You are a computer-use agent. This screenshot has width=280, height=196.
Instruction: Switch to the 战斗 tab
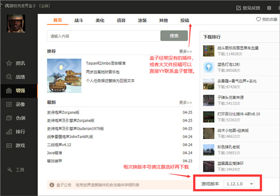pos(79,21)
